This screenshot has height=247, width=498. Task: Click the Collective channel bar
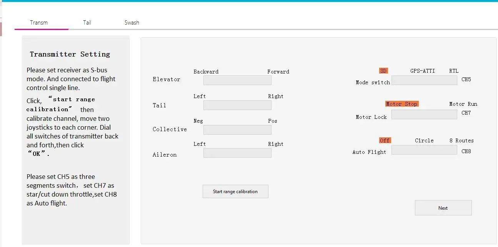[237, 130]
